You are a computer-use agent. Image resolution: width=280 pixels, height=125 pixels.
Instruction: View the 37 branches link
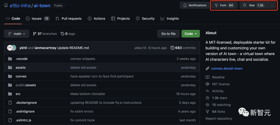tap(45, 34)
